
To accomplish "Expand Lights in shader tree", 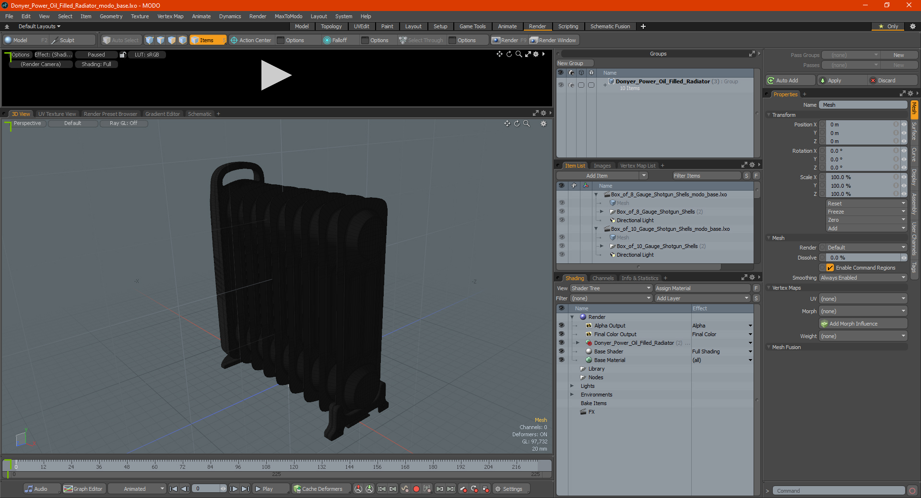I will [x=572, y=386].
